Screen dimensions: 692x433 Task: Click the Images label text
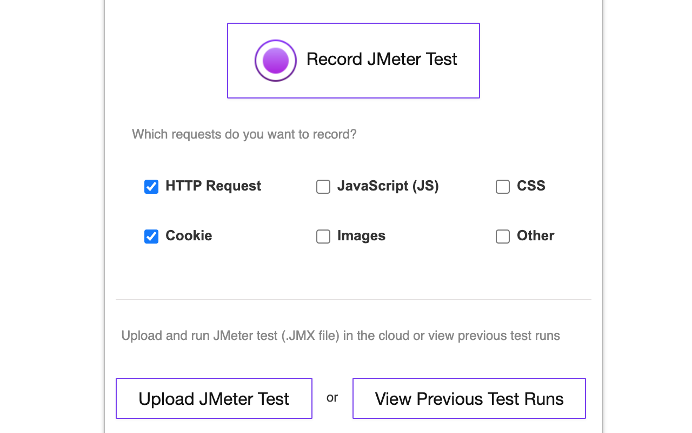[361, 235]
